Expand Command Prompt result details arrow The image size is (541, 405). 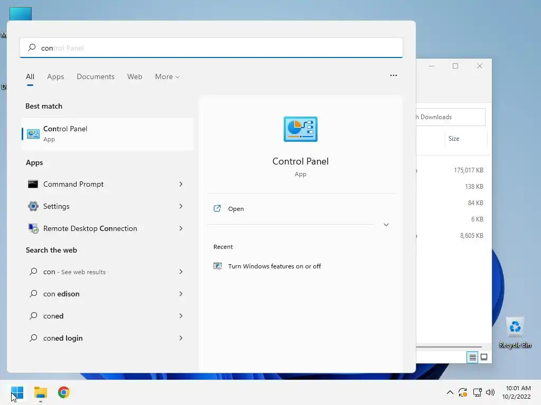(181, 184)
